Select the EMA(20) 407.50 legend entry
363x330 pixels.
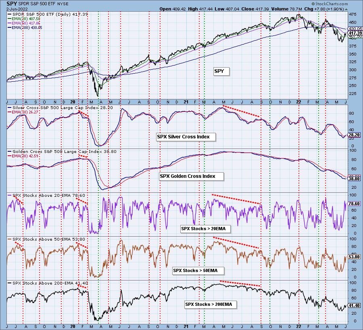click(x=24, y=19)
